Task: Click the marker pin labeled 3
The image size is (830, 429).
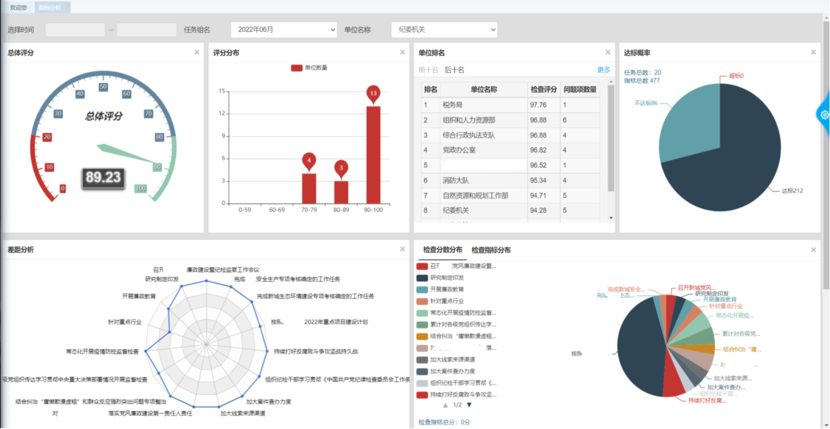Action: click(x=341, y=168)
